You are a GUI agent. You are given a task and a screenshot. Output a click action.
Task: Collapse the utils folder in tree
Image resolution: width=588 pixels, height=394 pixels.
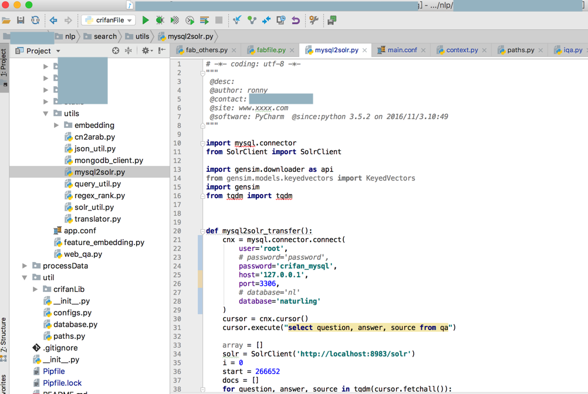(x=46, y=114)
